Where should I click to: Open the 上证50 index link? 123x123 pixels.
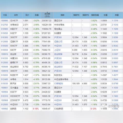57,50
